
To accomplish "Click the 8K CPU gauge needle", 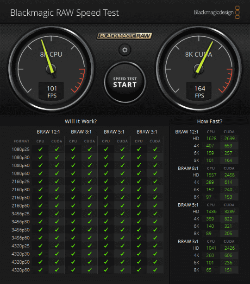I will pos(48,58).
